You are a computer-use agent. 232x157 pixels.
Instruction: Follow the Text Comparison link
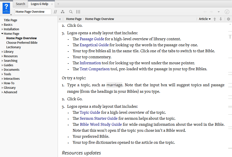coord(95,69)
